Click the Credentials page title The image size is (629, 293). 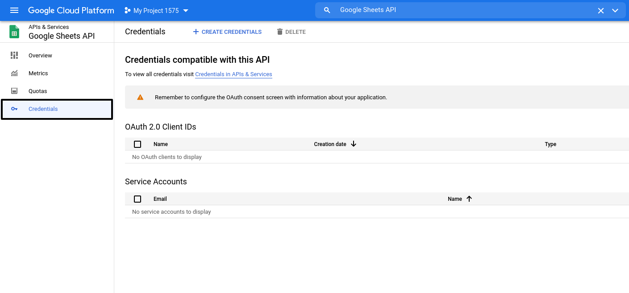(x=145, y=32)
